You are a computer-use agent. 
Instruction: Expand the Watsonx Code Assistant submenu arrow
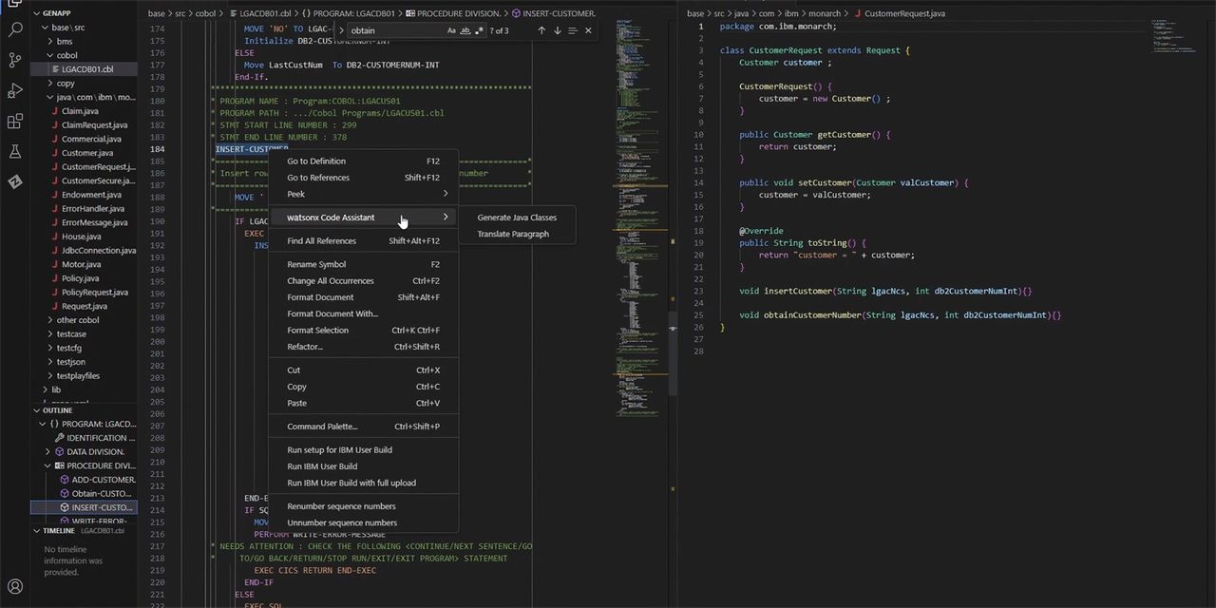(x=445, y=218)
